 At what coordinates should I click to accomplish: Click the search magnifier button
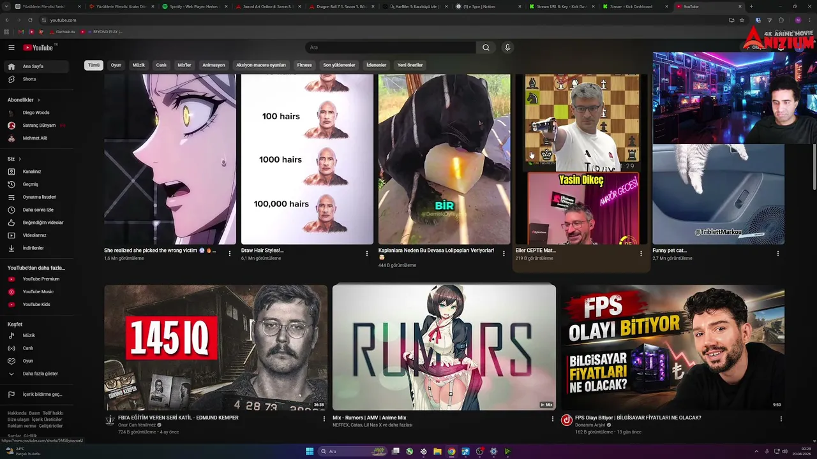pyautogui.click(x=486, y=47)
